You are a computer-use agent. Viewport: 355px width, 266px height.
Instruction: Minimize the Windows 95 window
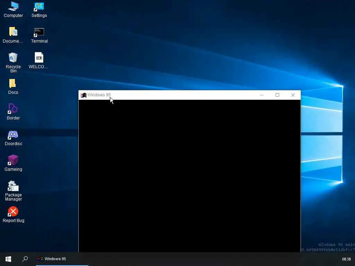tap(262, 95)
